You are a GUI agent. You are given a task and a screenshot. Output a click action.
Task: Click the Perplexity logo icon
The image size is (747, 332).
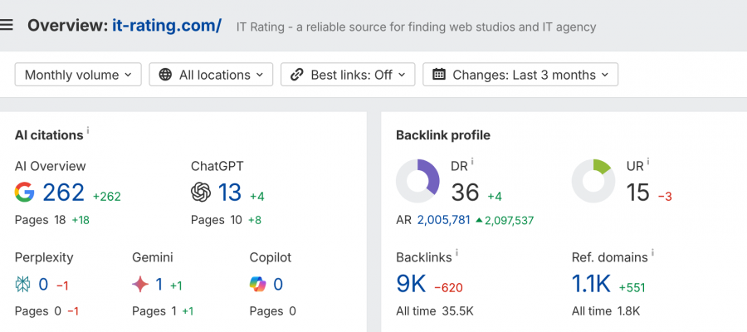point(23,285)
